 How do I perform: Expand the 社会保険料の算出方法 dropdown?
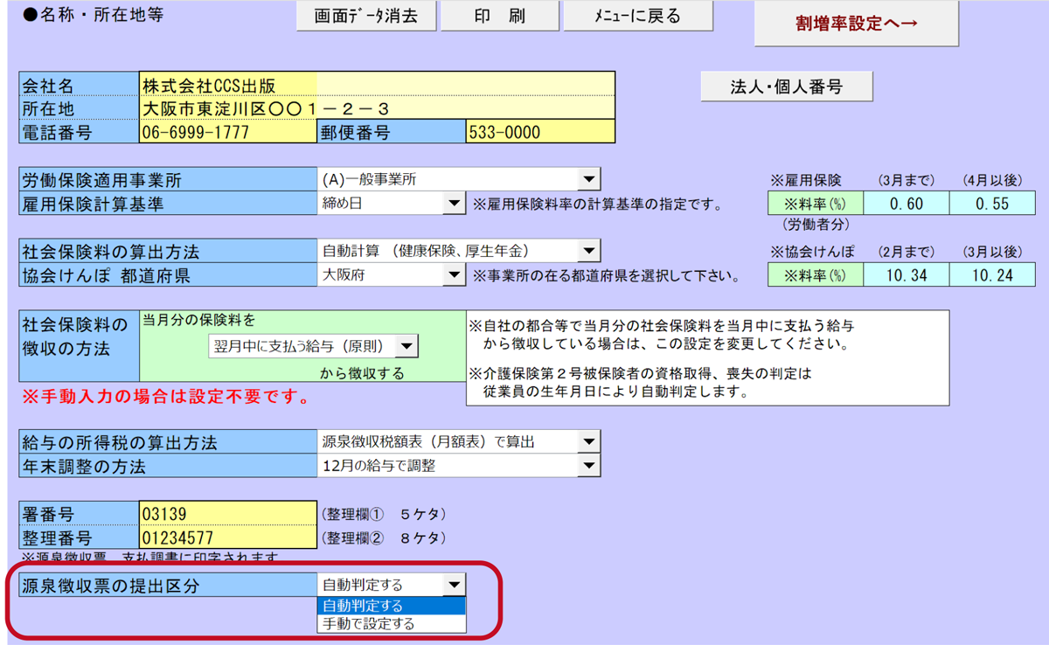[588, 252]
